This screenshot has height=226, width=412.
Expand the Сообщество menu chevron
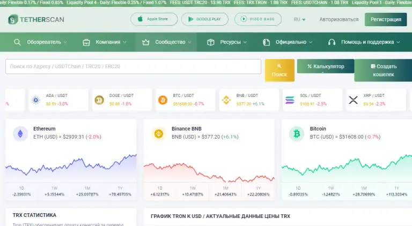pyautogui.click(x=189, y=42)
